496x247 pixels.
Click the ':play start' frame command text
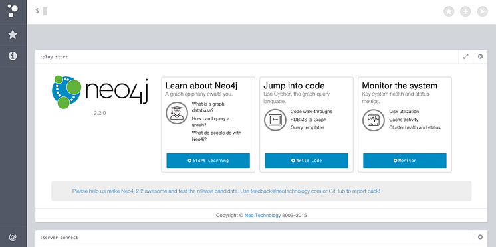click(54, 57)
